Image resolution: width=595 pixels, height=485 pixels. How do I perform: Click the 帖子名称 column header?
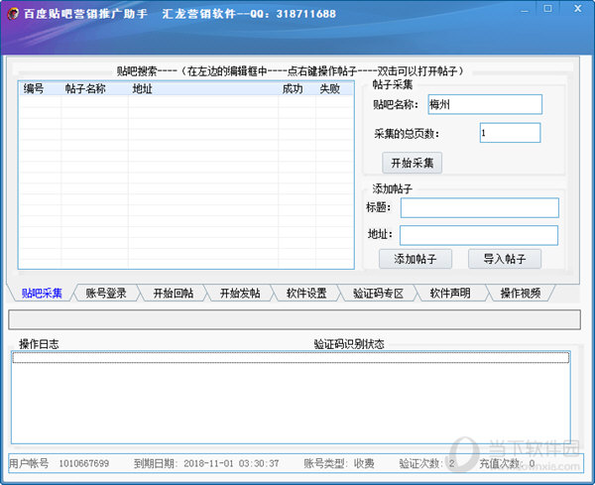(85, 88)
